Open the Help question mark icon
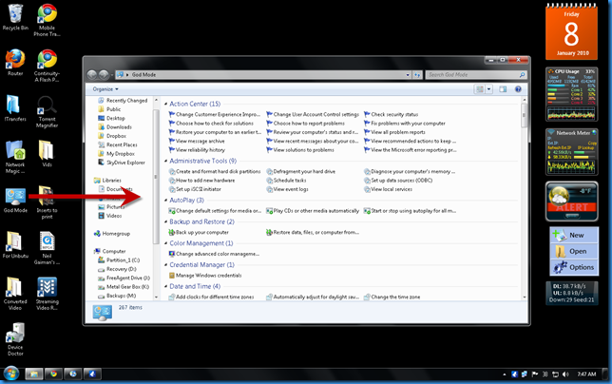The image size is (612, 384). tap(518, 89)
